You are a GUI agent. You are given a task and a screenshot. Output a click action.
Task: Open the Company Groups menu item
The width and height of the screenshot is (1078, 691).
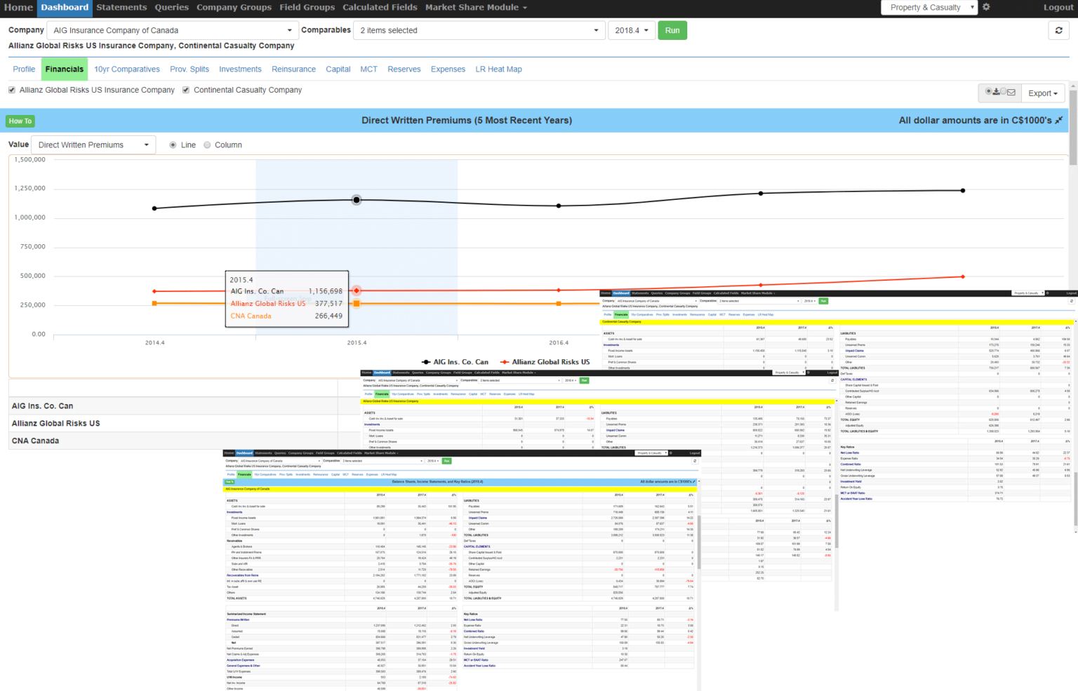tap(234, 7)
